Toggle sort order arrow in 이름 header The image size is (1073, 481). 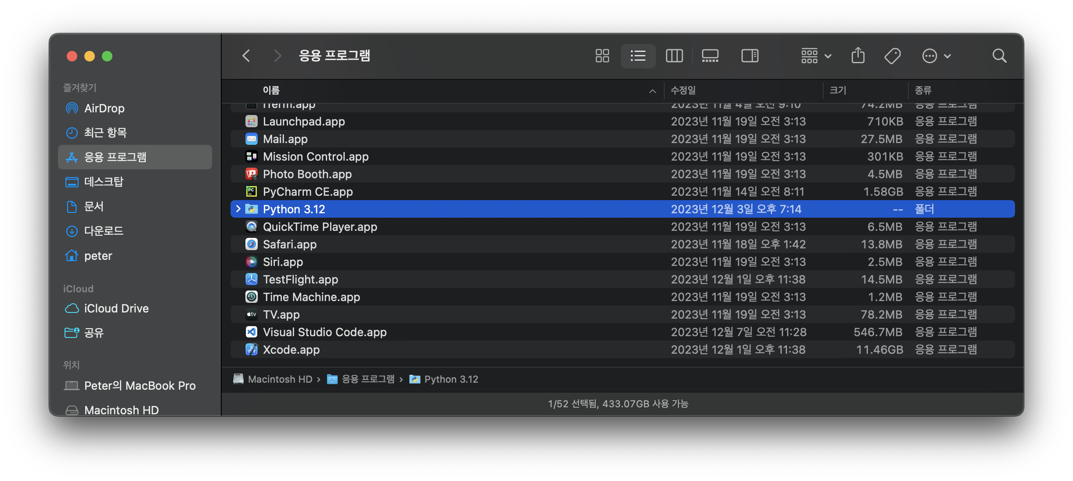pos(652,91)
